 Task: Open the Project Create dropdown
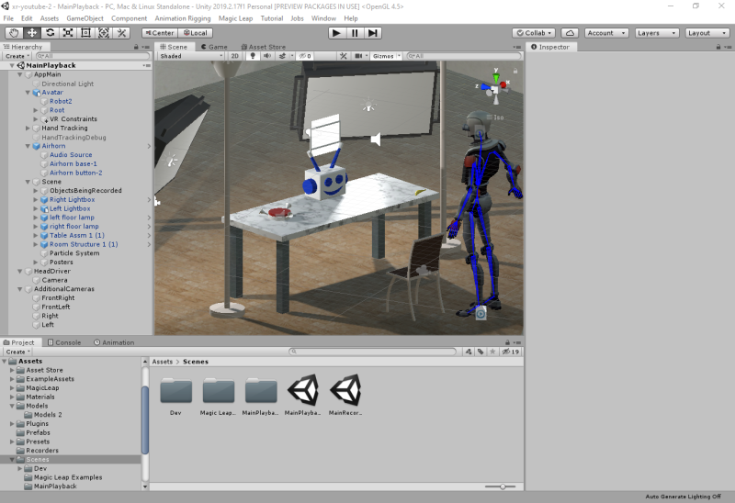pyautogui.click(x=17, y=352)
